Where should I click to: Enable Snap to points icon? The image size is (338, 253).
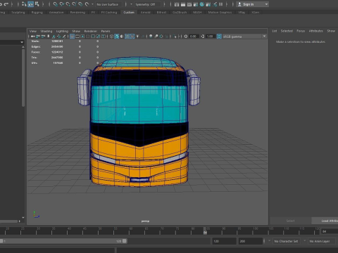(x=68, y=4)
